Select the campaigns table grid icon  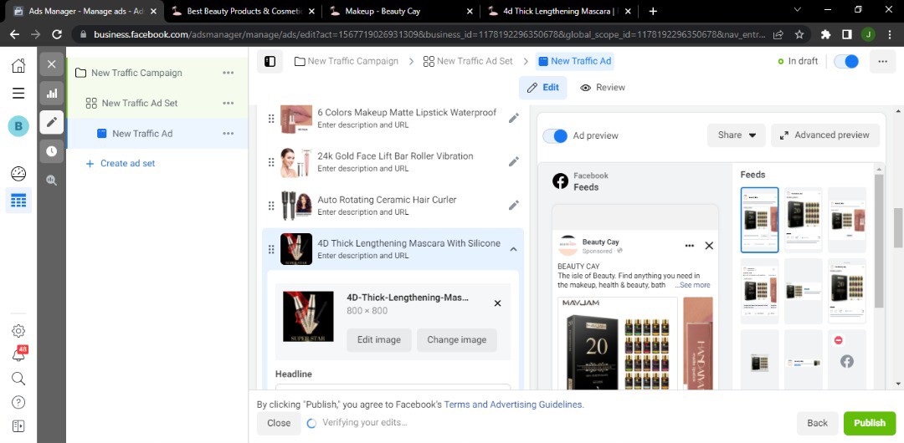(18, 201)
